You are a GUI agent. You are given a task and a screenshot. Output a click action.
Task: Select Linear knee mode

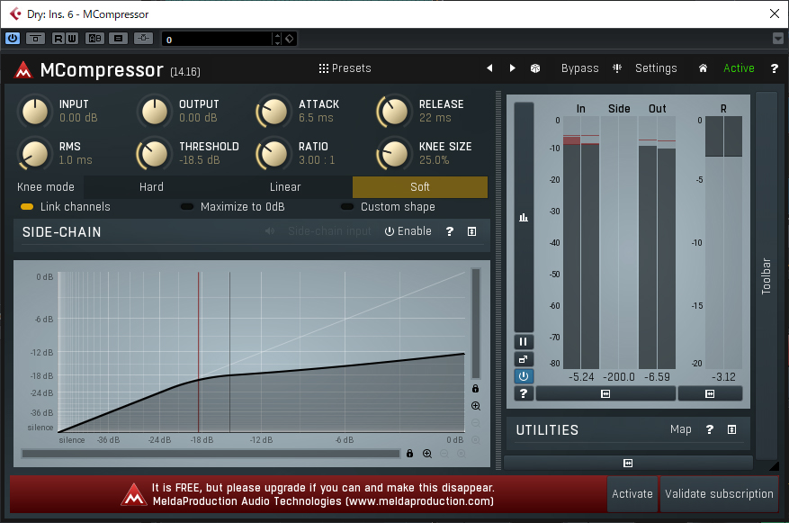(x=285, y=186)
